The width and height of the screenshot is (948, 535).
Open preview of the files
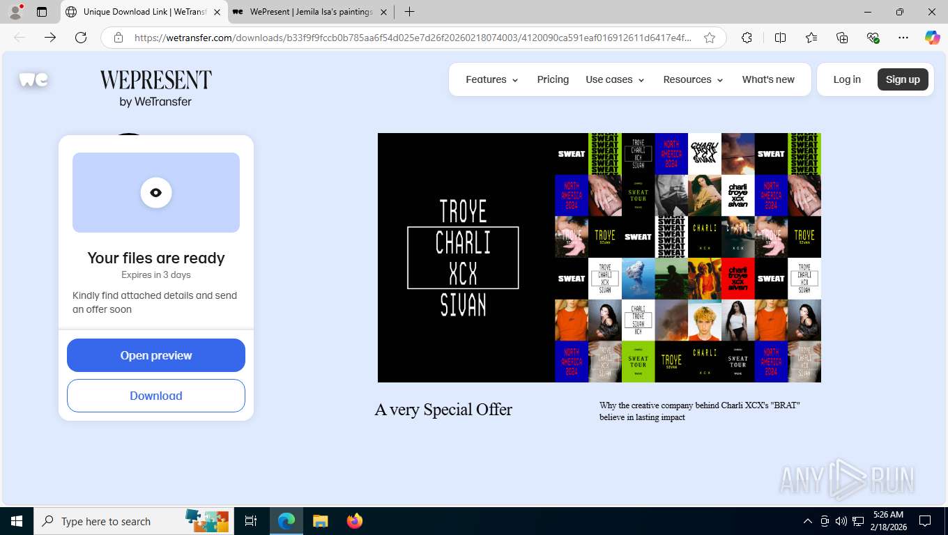(x=156, y=355)
